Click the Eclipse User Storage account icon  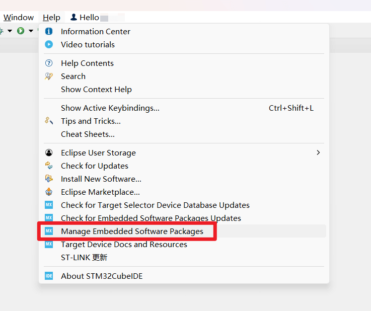pos(49,152)
